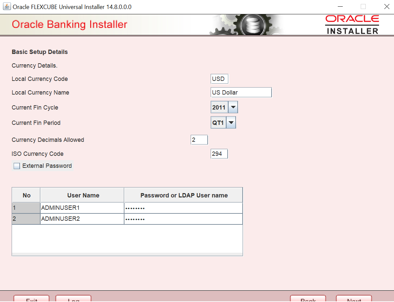Image resolution: width=394 pixels, height=302 pixels.
Task: Select row number 1 cell
Action: pos(26,208)
